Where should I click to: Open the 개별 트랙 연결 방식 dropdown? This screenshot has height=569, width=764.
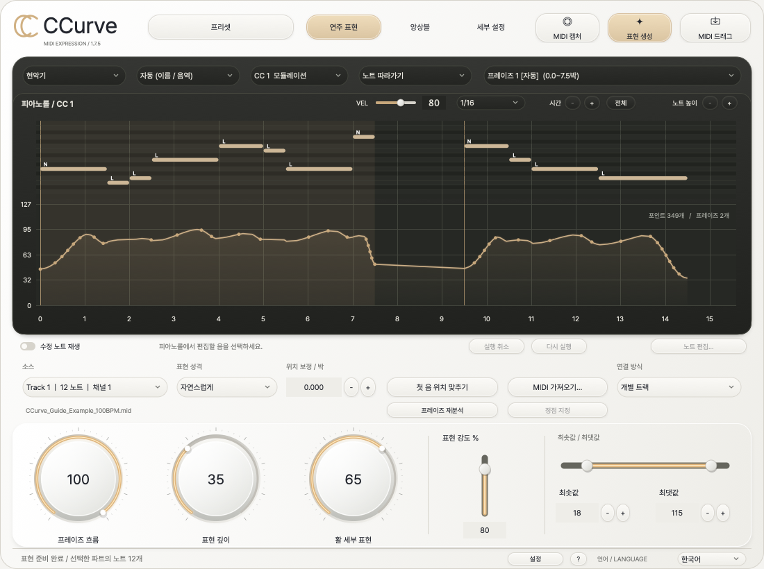pos(679,387)
